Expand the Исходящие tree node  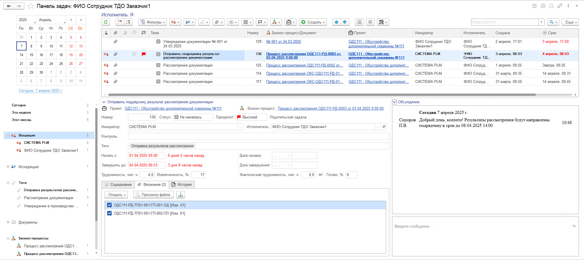click(x=8, y=167)
